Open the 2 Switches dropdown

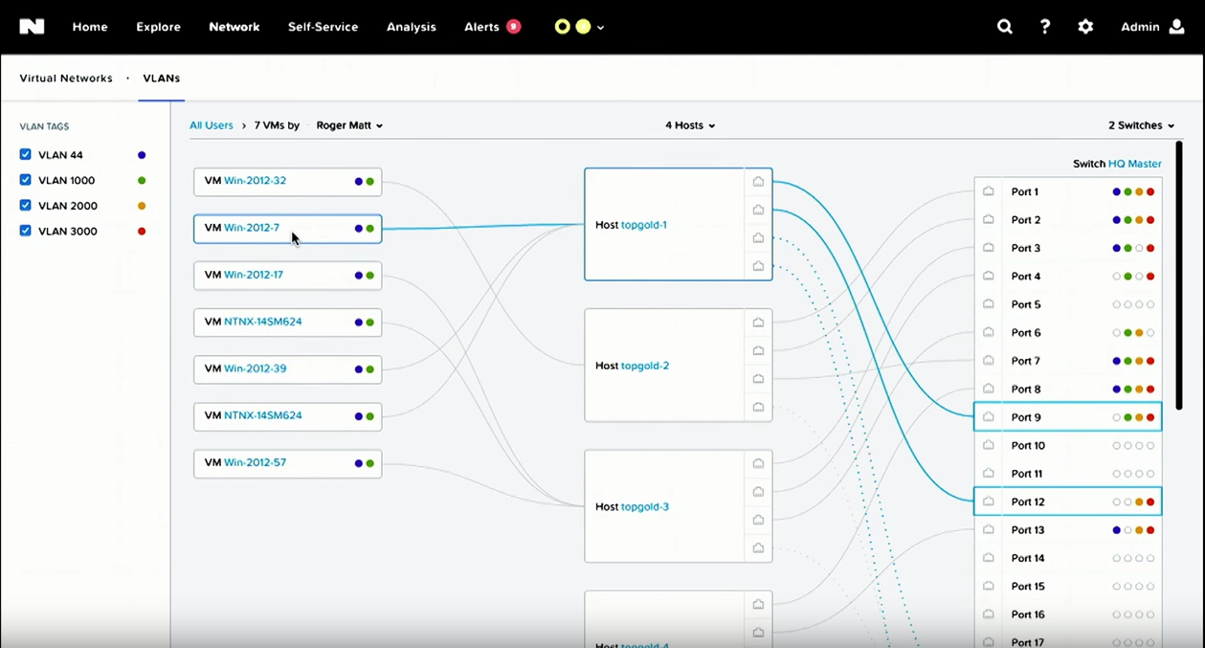pos(1141,125)
